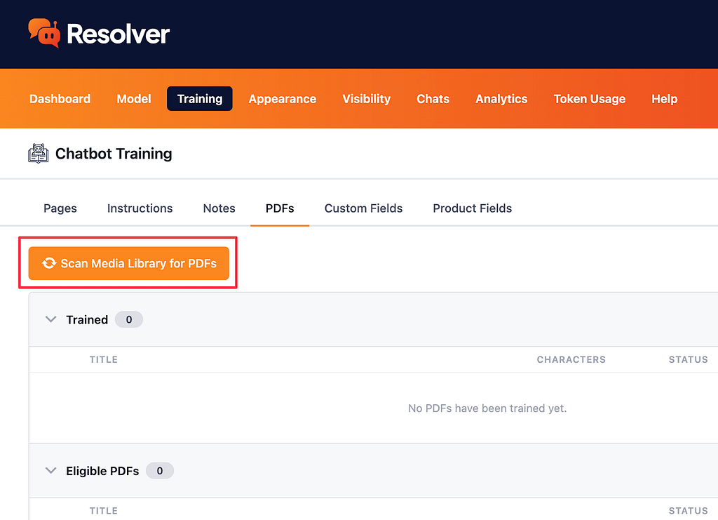Viewport: 718px width, 520px height.
Task: Open the Token Usage page
Action: click(x=589, y=99)
